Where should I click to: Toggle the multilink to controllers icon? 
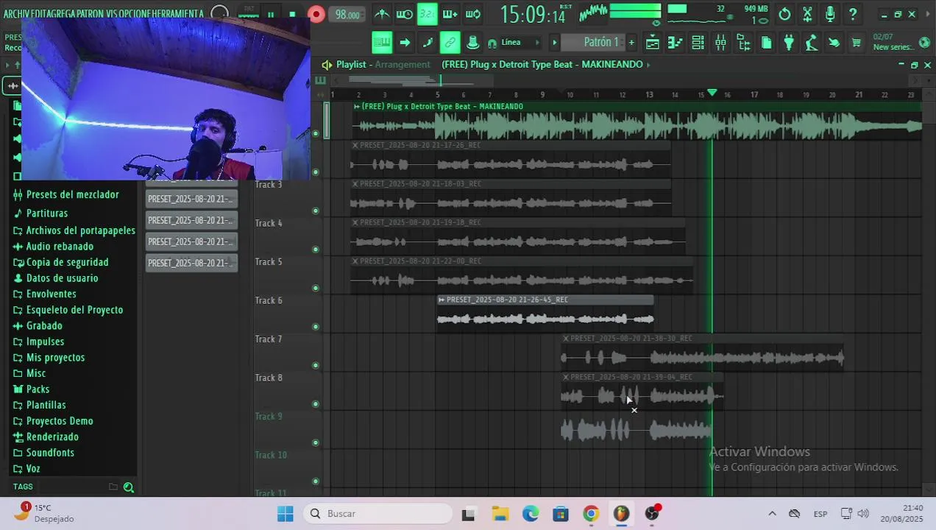click(x=450, y=43)
